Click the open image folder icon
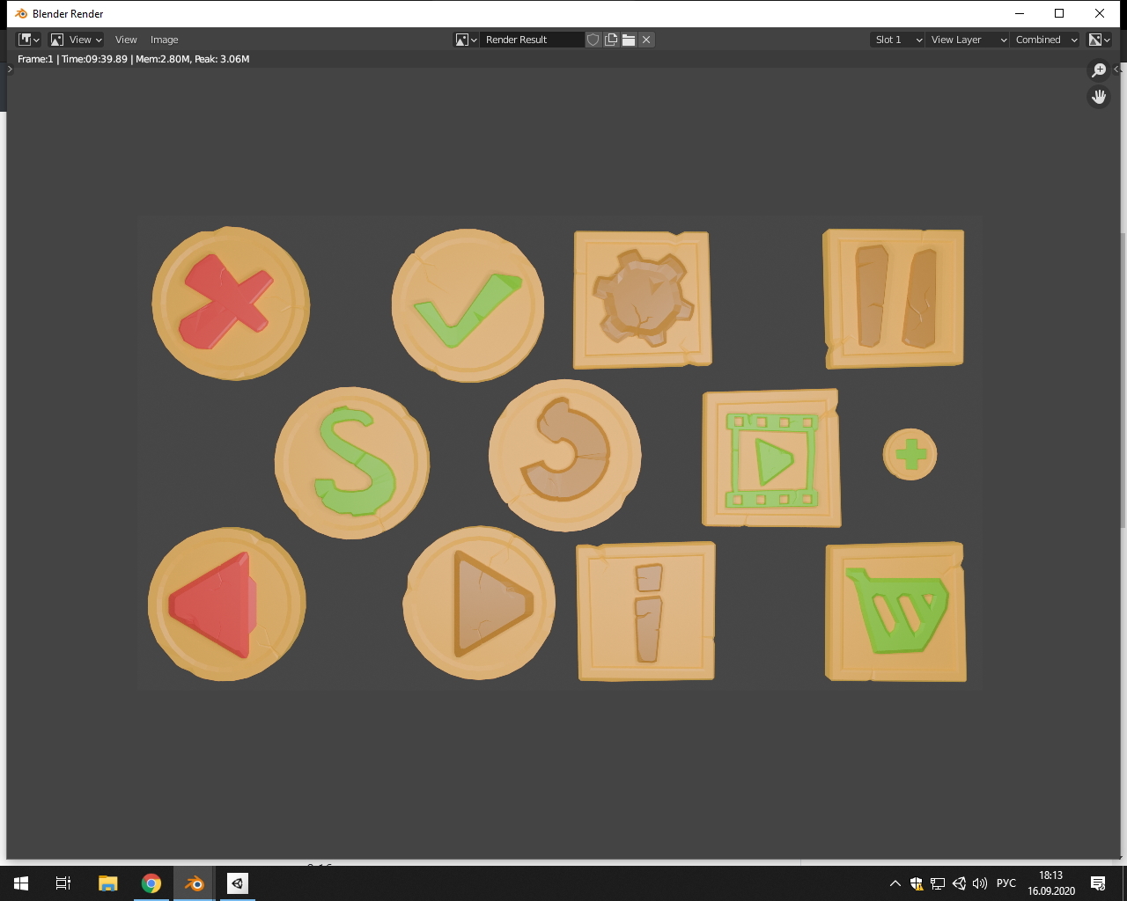The width and height of the screenshot is (1127, 901). click(x=629, y=40)
